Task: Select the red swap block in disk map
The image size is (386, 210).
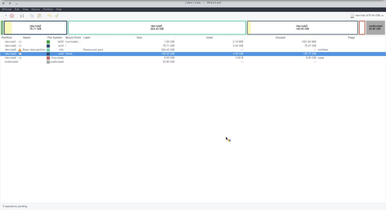Action: click(362, 27)
